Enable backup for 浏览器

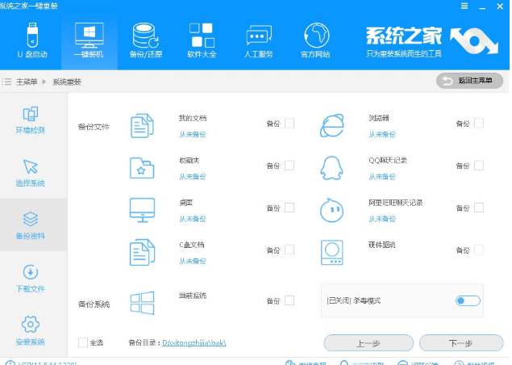point(479,124)
